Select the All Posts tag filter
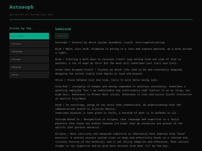This screenshot has width=202, height=151. [29, 36]
